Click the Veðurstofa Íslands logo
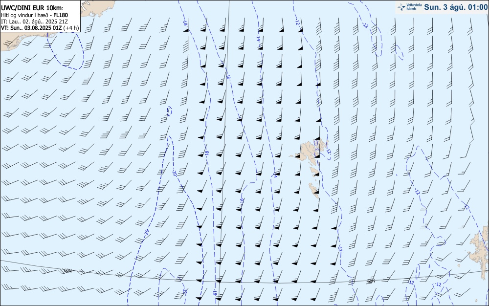This screenshot has height=306, width=489. click(x=410, y=7)
